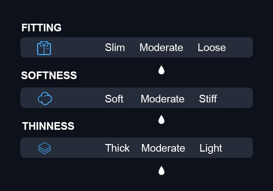Screen dimensions: 273x191
Task: Pick the Light thinness option
Action: click(x=211, y=148)
